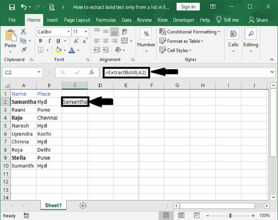Toggle Italic formatting

click(x=49, y=41)
